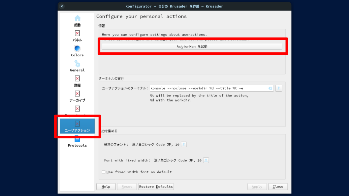Image resolution: width=349 pixels, height=196 pixels.
Task: Select the Dependencies page icon in sidebar
Action: [77, 109]
